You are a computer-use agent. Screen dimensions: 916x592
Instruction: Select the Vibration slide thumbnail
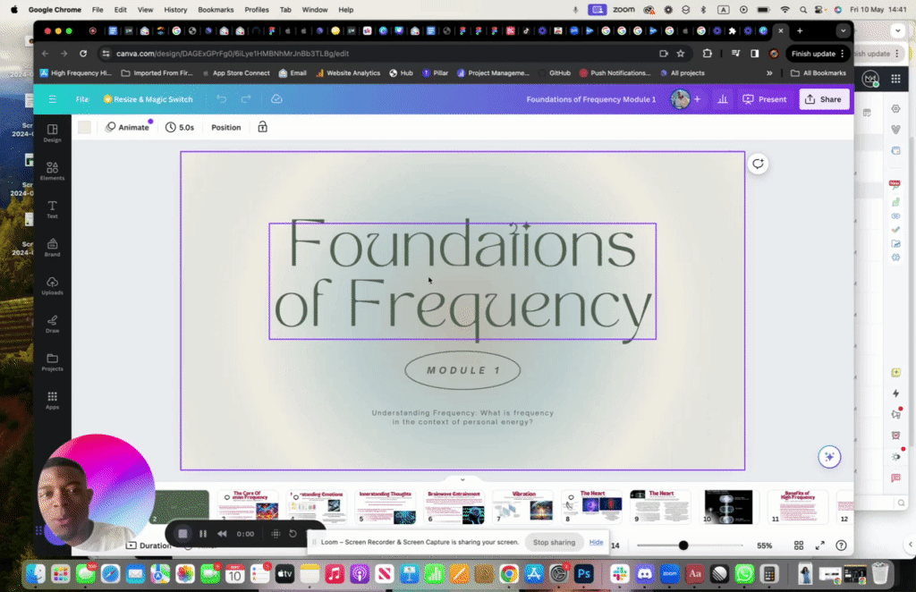pos(523,506)
